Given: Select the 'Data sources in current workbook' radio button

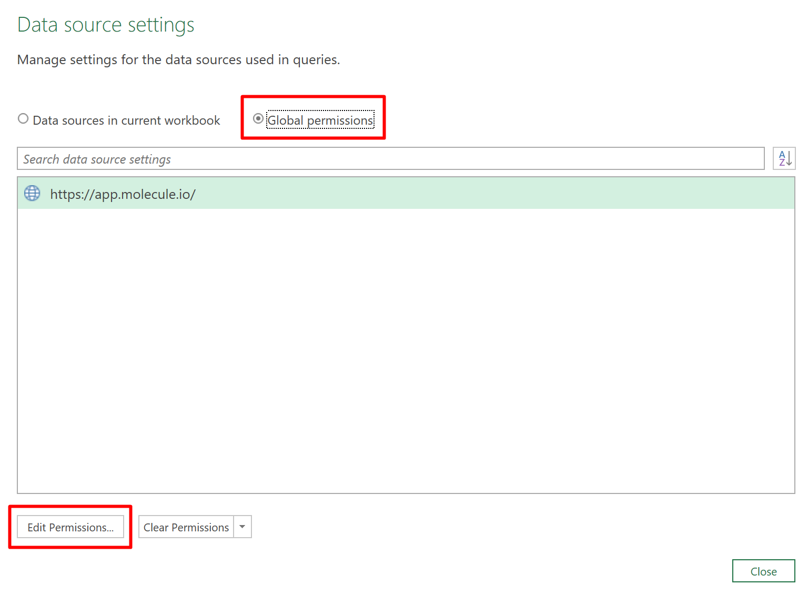Looking at the screenshot, I should pyautogui.click(x=23, y=119).
